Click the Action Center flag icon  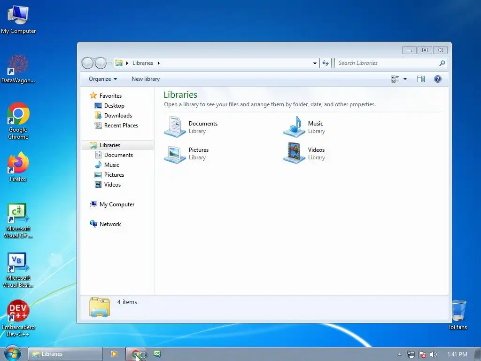(x=422, y=354)
